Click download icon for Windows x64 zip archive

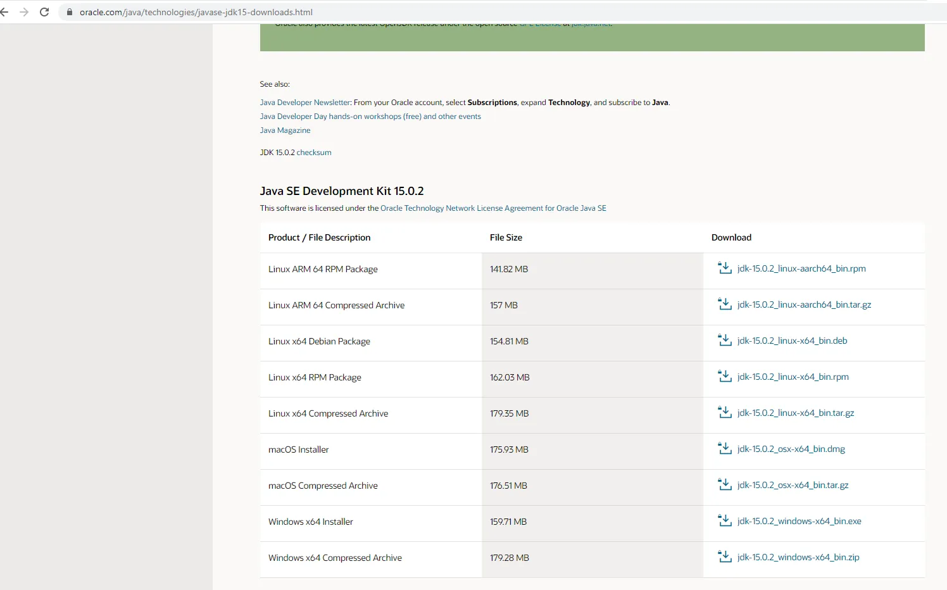point(724,557)
